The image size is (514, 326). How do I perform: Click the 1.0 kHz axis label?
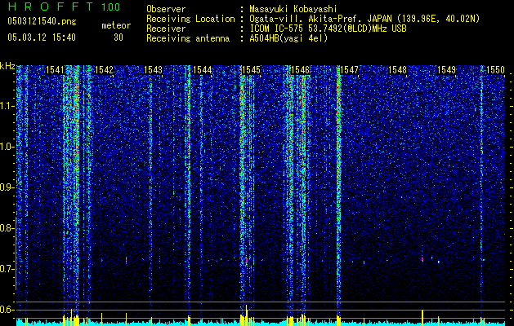(7, 147)
